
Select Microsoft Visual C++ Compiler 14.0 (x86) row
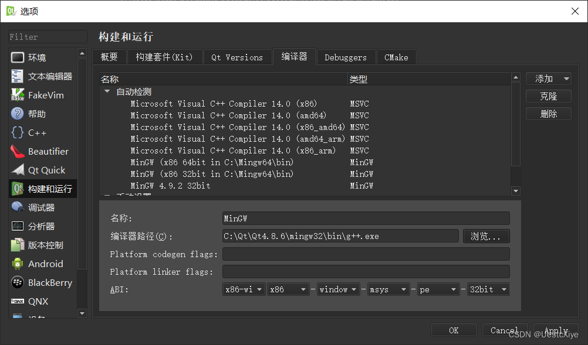[x=305, y=104]
